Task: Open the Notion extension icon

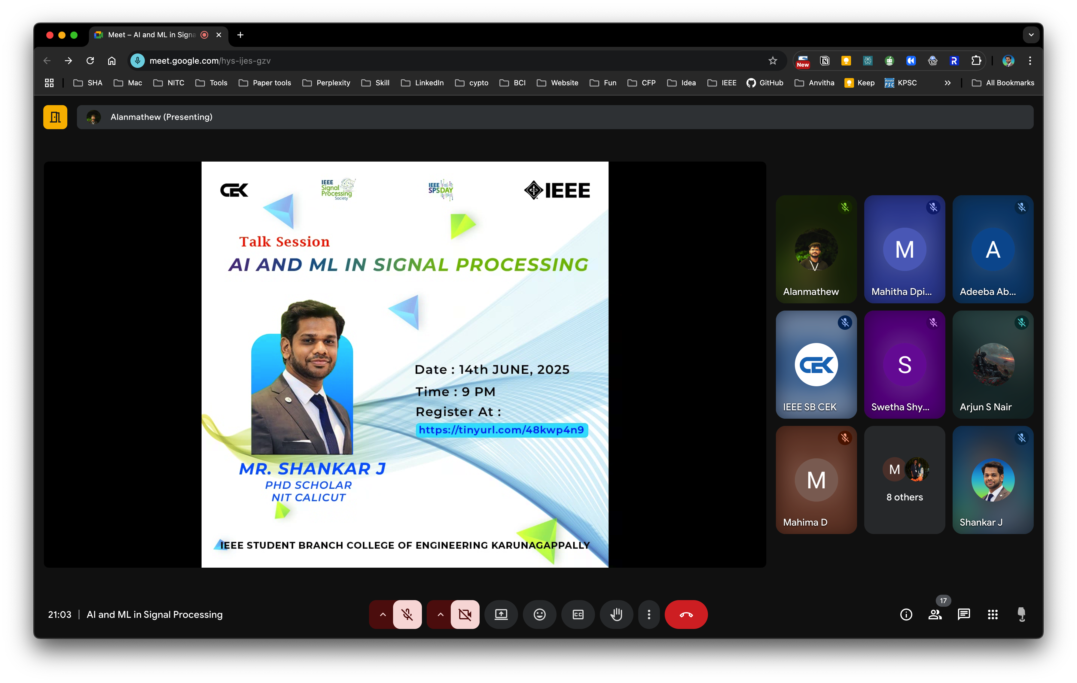Action: click(x=824, y=61)
